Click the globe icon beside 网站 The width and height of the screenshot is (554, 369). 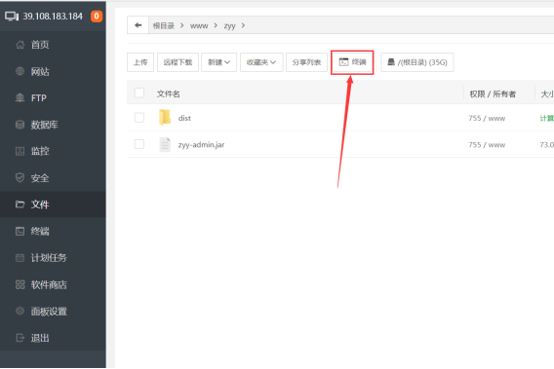coord(20,71)
